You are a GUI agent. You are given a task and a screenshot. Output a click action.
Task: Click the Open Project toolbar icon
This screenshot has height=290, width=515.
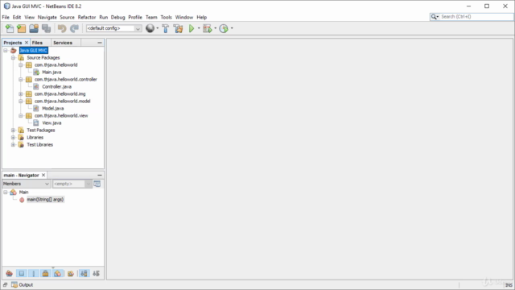click(x=34, y=29)
